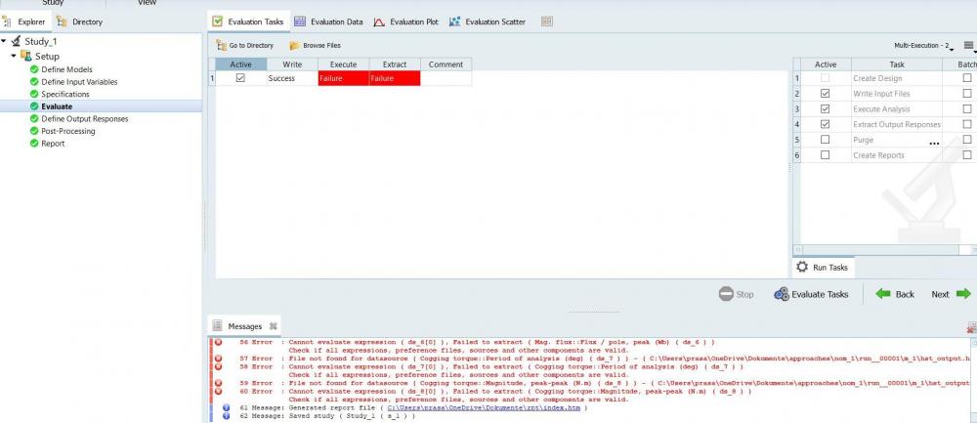This screenshot has width=977, height=423.
Task: Open the Post-Processing step
Action: [68, 131]
